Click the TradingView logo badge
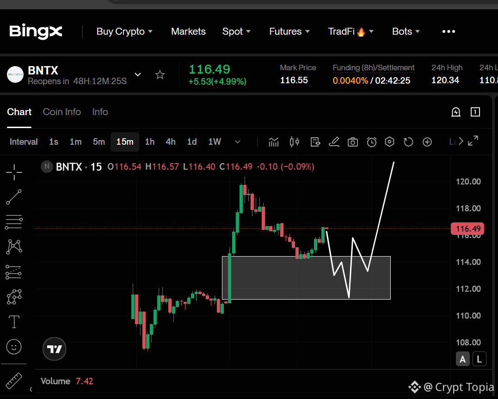The width and height of the screenshot is (498, 399). 54,349
